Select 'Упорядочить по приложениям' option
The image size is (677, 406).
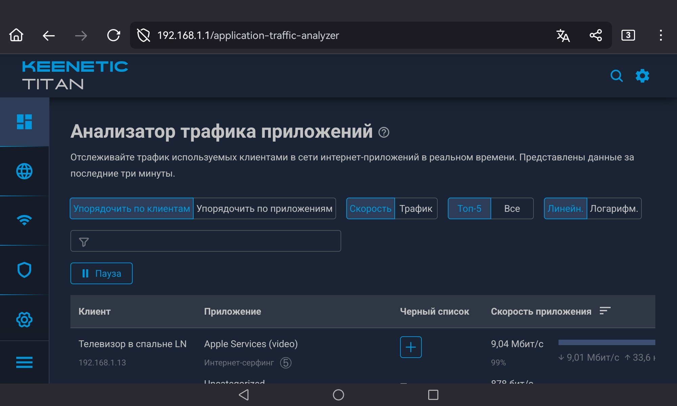[x=264, y=208]
